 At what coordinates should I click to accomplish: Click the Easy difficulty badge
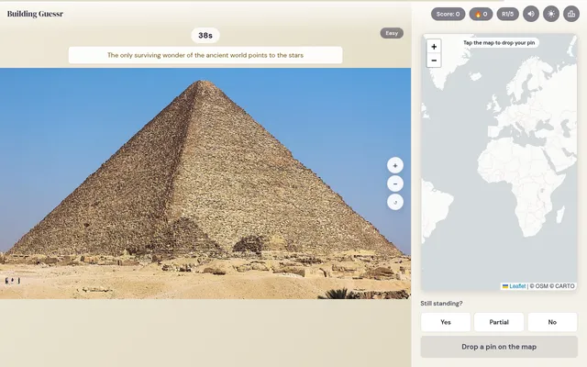(392, 33)
